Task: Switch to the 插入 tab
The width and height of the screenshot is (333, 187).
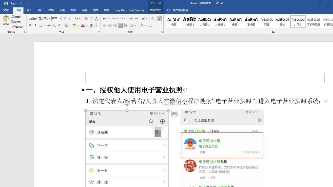Action: pos(29,10)
